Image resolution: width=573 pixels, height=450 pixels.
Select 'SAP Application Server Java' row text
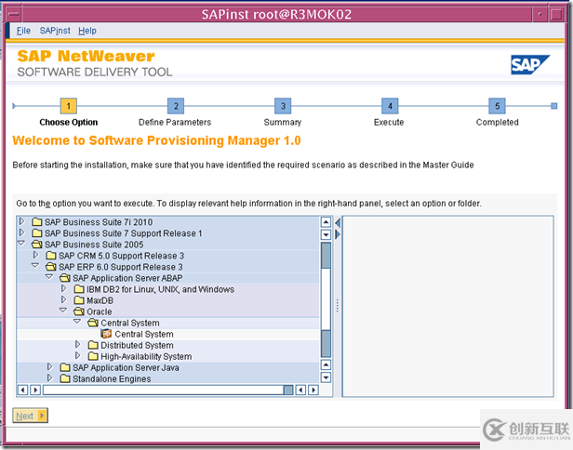126,368
